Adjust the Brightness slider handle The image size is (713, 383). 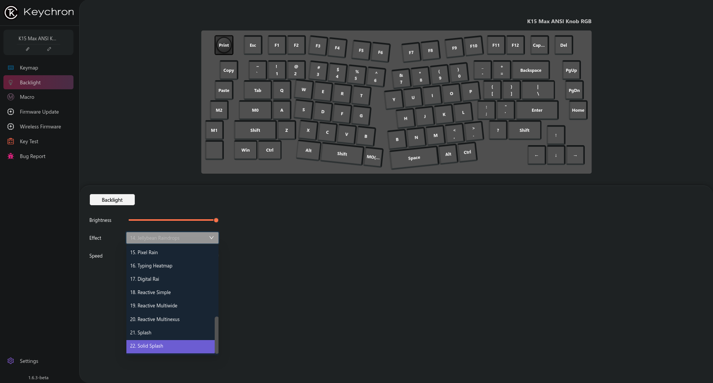click(216, 220)
